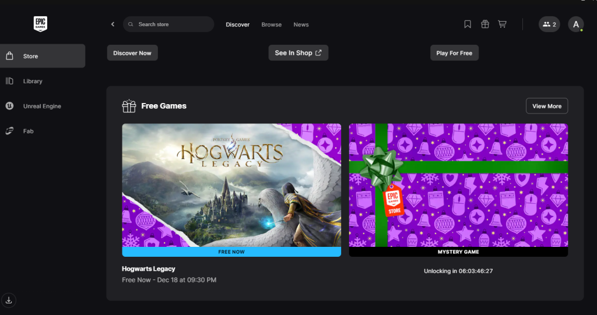Click the Fab logo icon

click(x=9, y=131)
